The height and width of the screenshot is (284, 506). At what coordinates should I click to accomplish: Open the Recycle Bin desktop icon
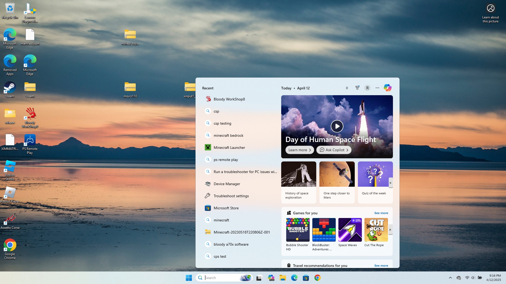click(x=10, y=11)
